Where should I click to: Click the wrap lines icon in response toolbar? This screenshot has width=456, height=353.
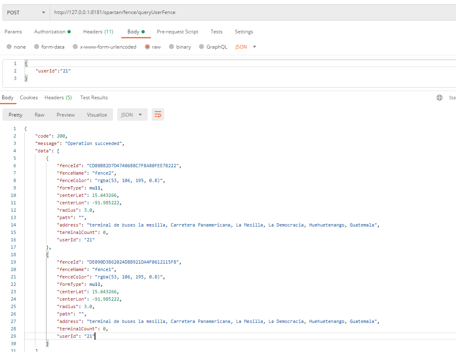tap(158, 115)
